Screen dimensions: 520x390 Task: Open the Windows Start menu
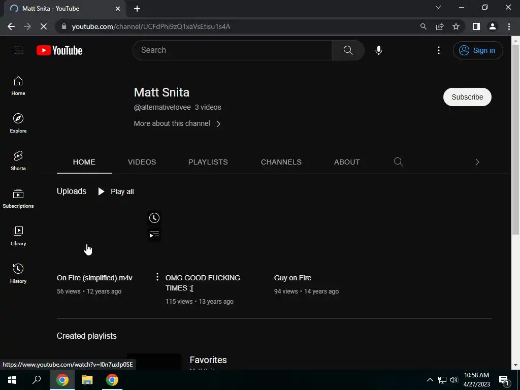pyautogui.click(x=12, y=380)
